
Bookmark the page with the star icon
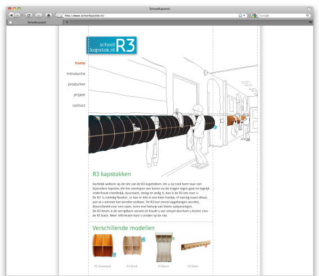240,15
